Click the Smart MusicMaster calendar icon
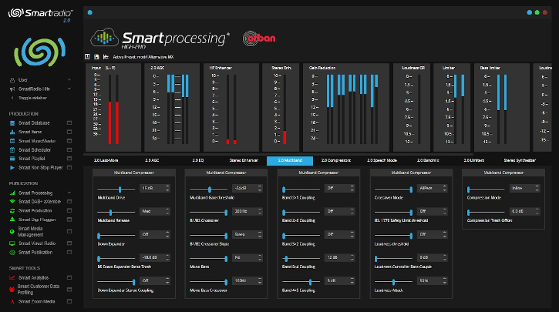 click(x=12, y=141)
